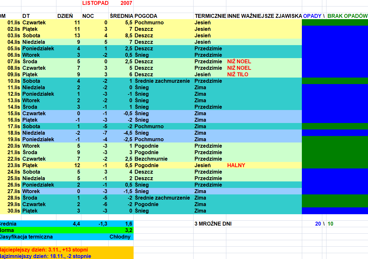This screenshot has width=368, height=259.
Task: Click the OPADY header cell
Action: click(x=312, y=16)
